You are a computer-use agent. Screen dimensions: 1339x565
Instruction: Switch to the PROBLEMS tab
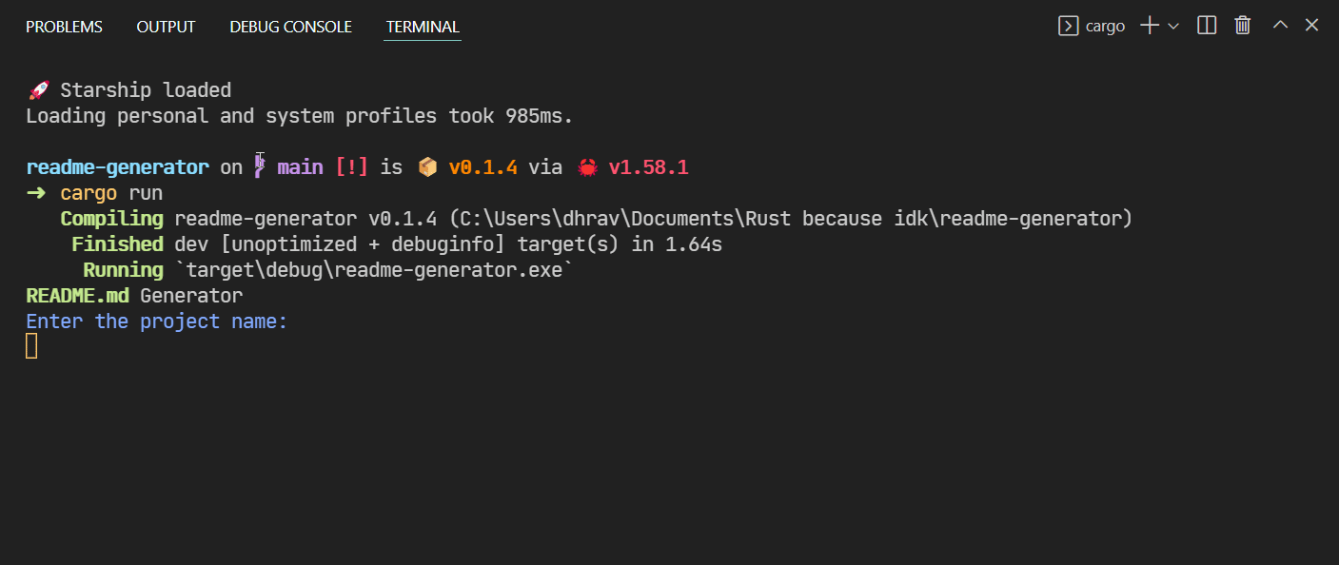coord(64,27)
